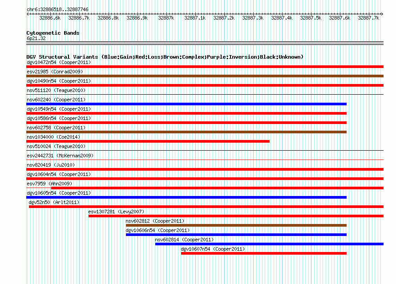Open the nsv602812 (Cooper2011) label

(155, 221)
